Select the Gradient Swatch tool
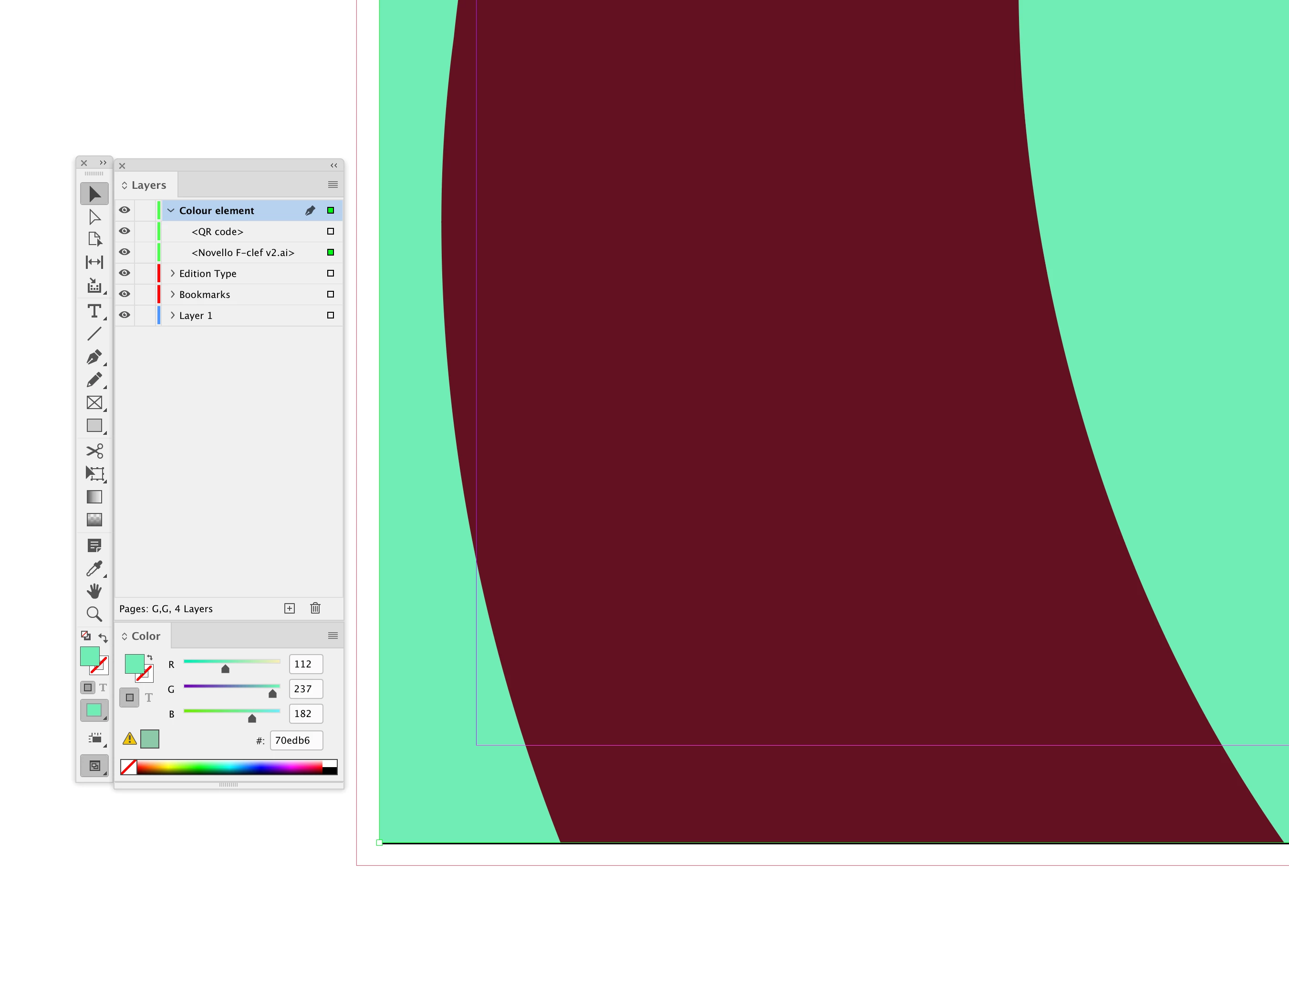1289x985 pixels. [x=94, y=497]
